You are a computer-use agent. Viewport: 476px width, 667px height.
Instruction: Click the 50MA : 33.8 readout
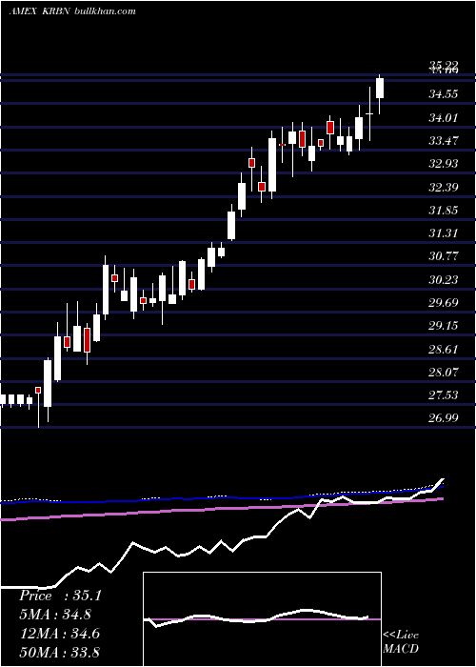(59, 652)
